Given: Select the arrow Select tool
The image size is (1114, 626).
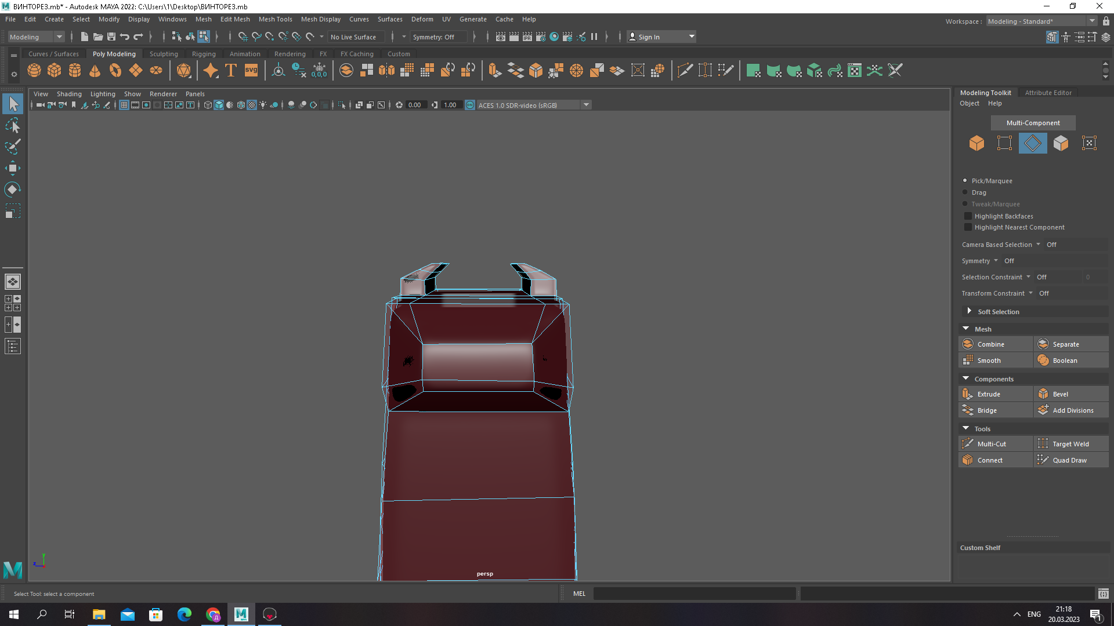Looking at the screenshot, I should tap(13, 104).
